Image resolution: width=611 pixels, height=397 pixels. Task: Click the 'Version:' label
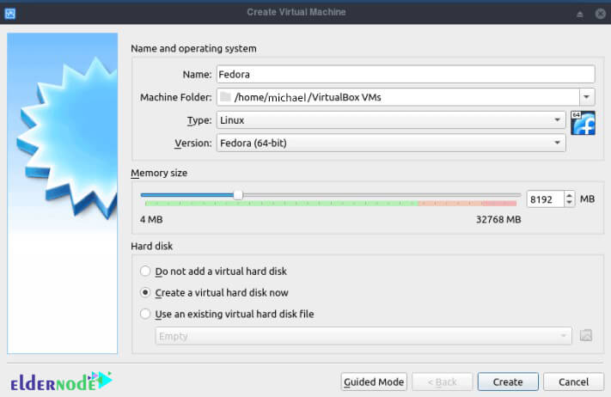192,143
